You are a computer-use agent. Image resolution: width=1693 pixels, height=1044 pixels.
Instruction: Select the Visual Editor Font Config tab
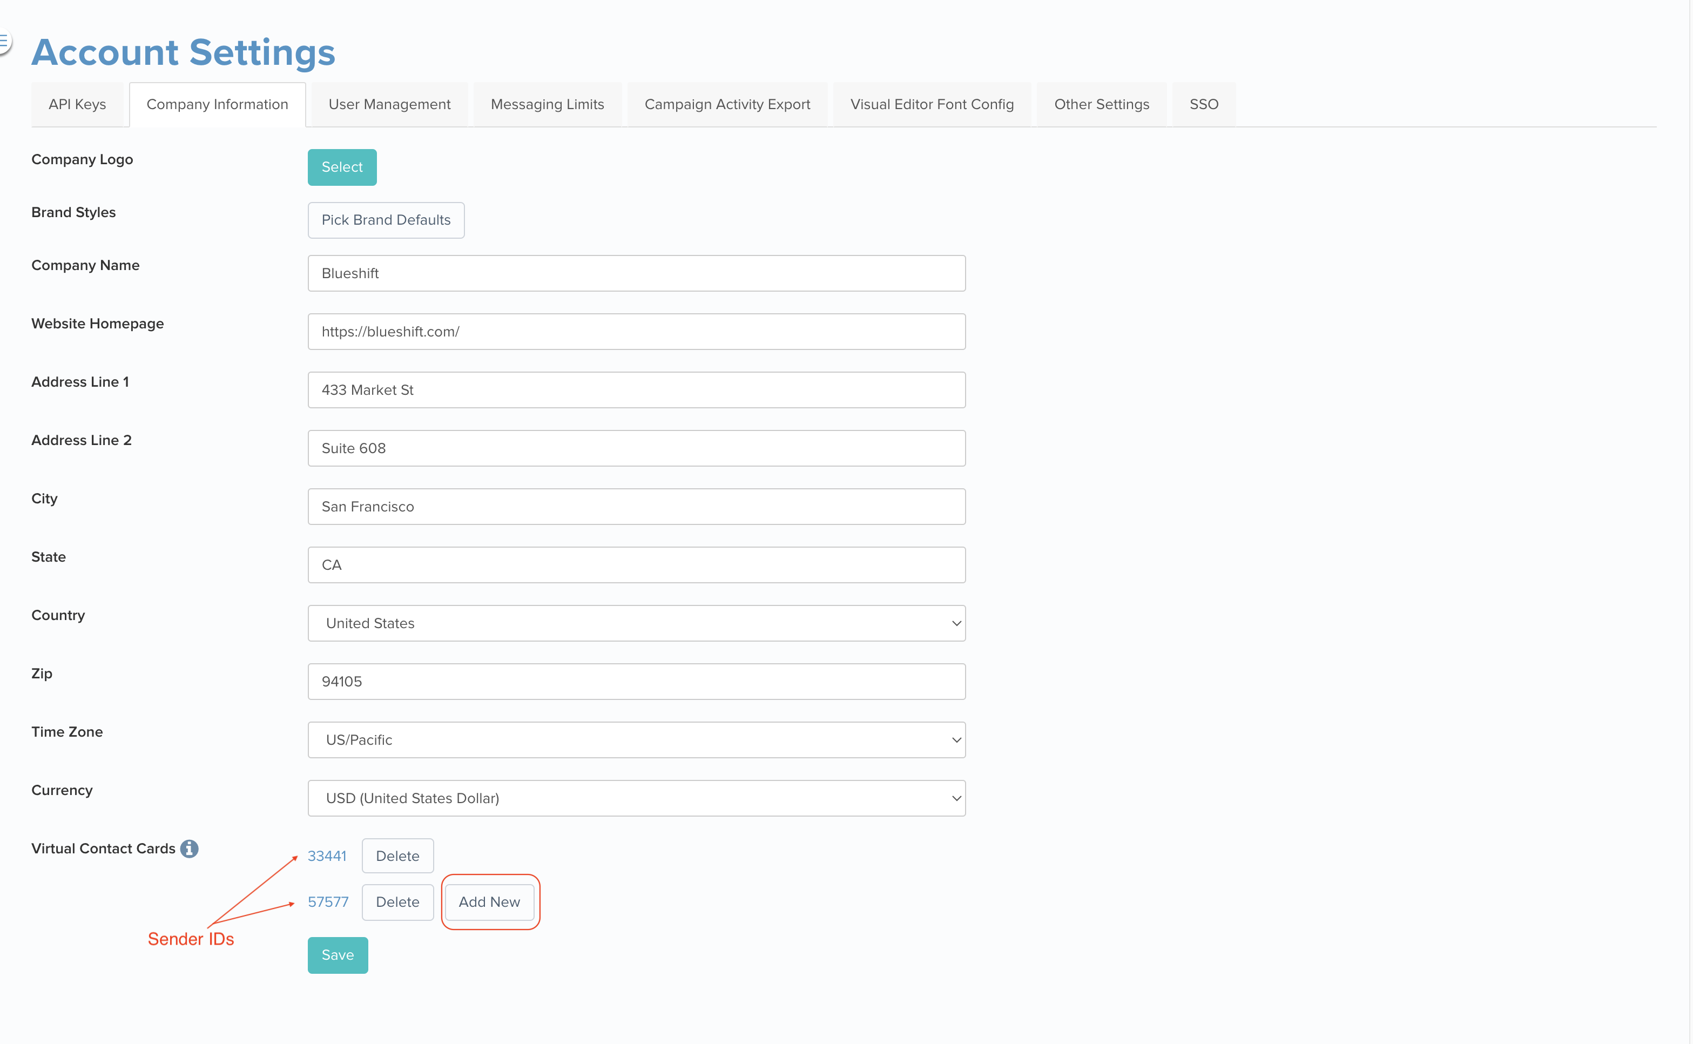(x=932, y=104)
